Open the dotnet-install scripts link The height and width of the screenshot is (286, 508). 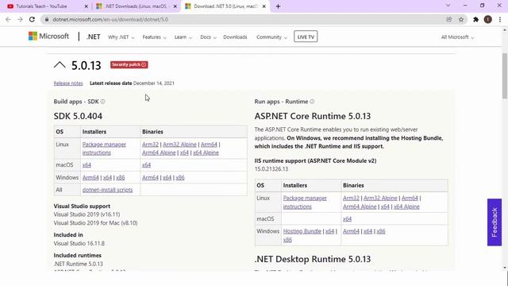click(x=108, y=190)
